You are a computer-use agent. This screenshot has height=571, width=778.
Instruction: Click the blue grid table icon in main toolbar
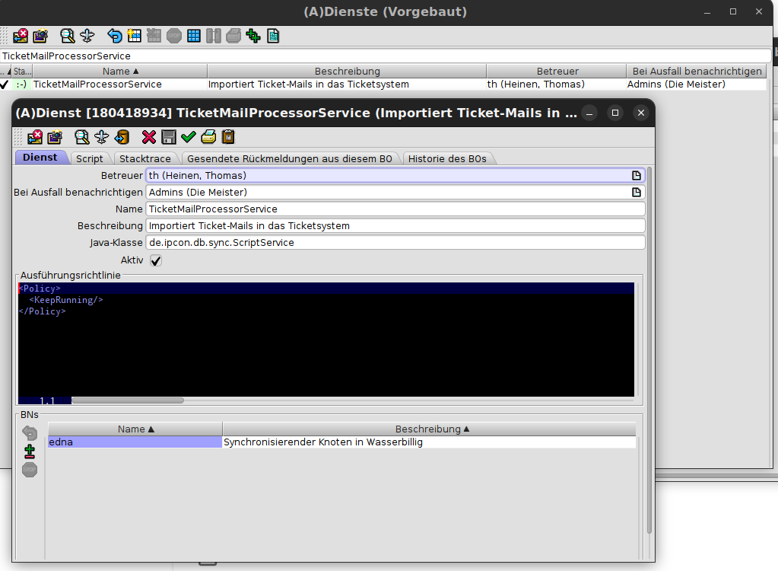click(193, 36)
